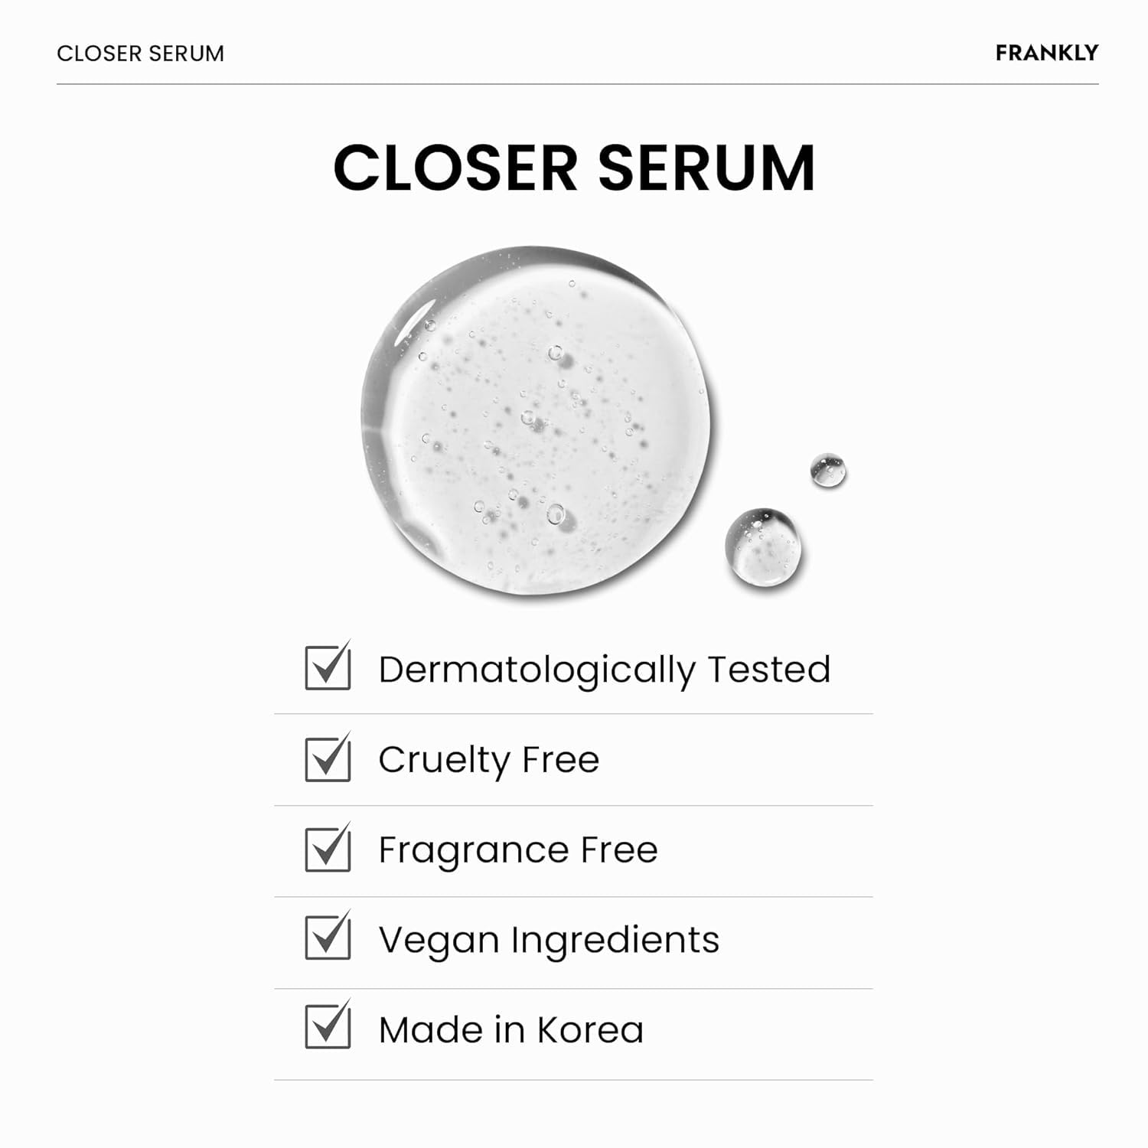Tick the Dermatologically Tested checkbox
Viewport: 1148px width, 1148px height.
[x=328, y=667]
